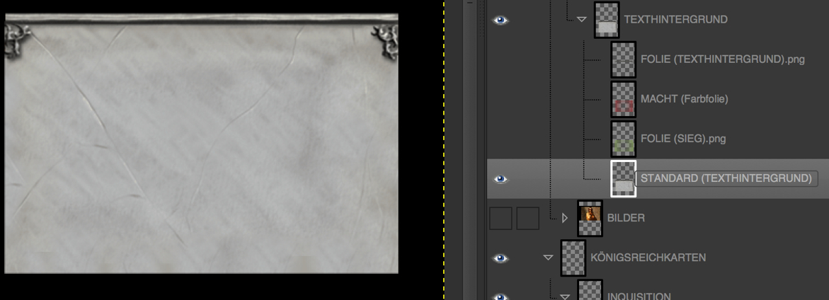Click the FOLIE (TEXTHINTERGRUND).png layer thumbnail
829x300 pixels.
tap(623, 59)
